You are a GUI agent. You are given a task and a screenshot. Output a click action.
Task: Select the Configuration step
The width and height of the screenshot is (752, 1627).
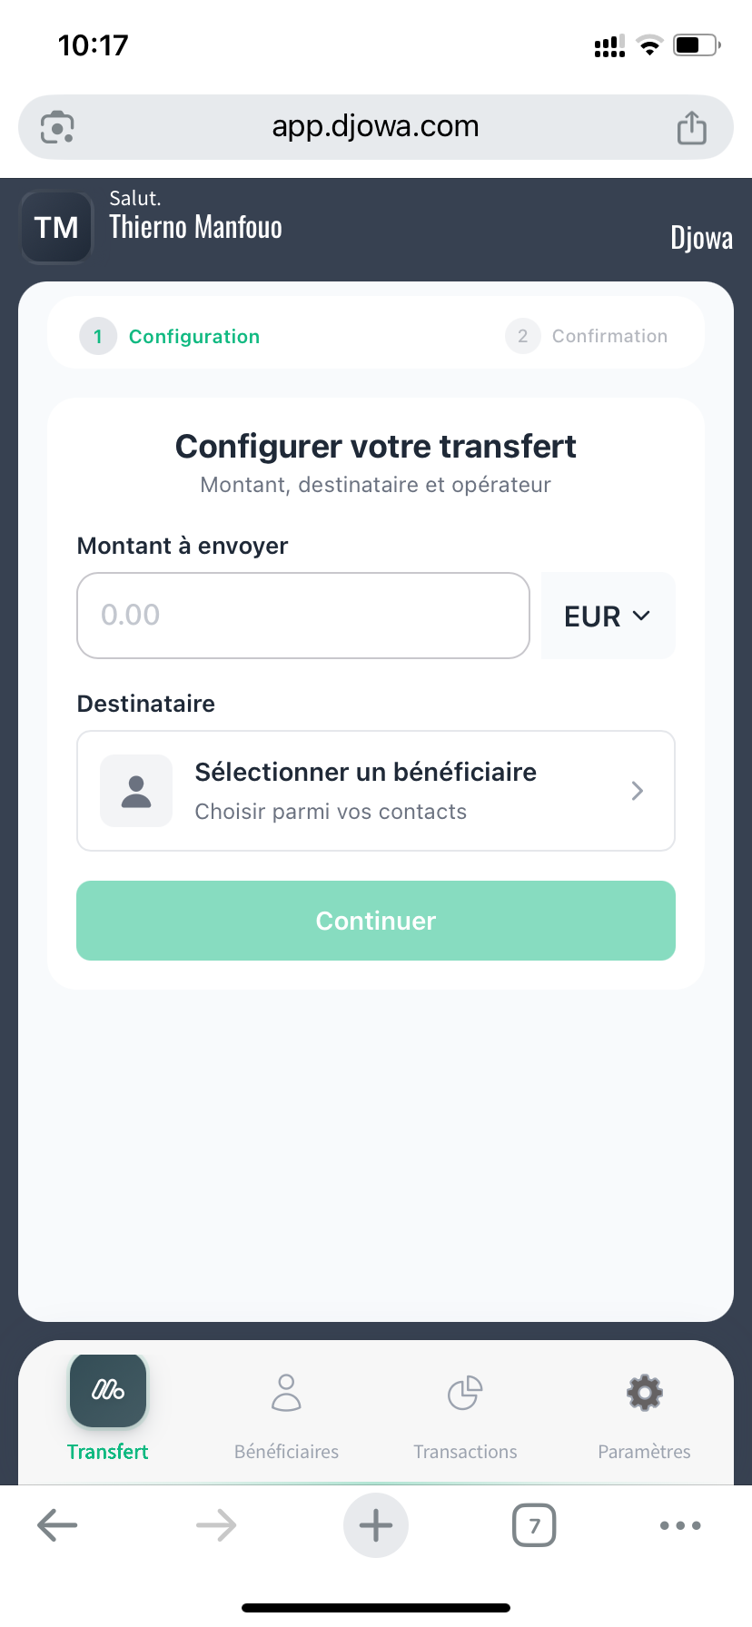pos(171,336)
